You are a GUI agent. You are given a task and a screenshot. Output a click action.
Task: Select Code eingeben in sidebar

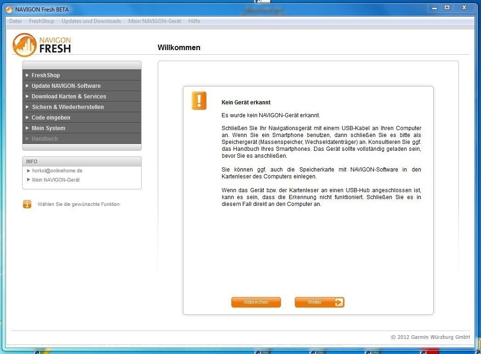pyautogui.click(x=82, y=118)
